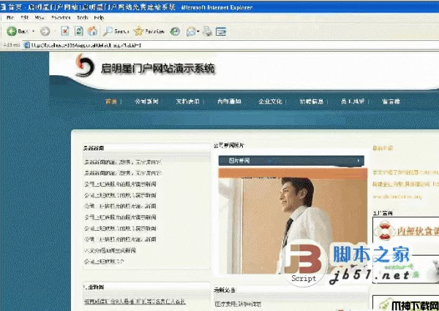
Task: Open the 招聘信息 navigation tab
Action: [x=312, y=101]
